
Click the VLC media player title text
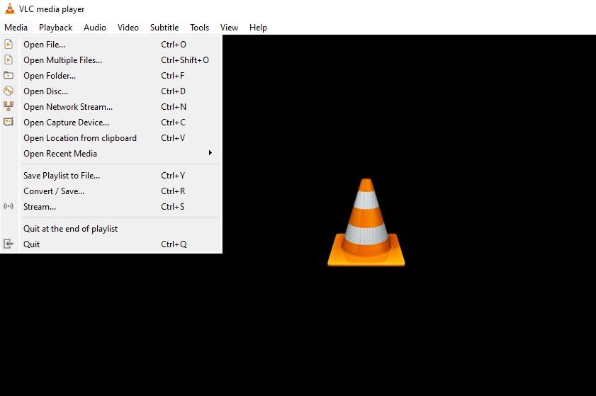(52, 9)
